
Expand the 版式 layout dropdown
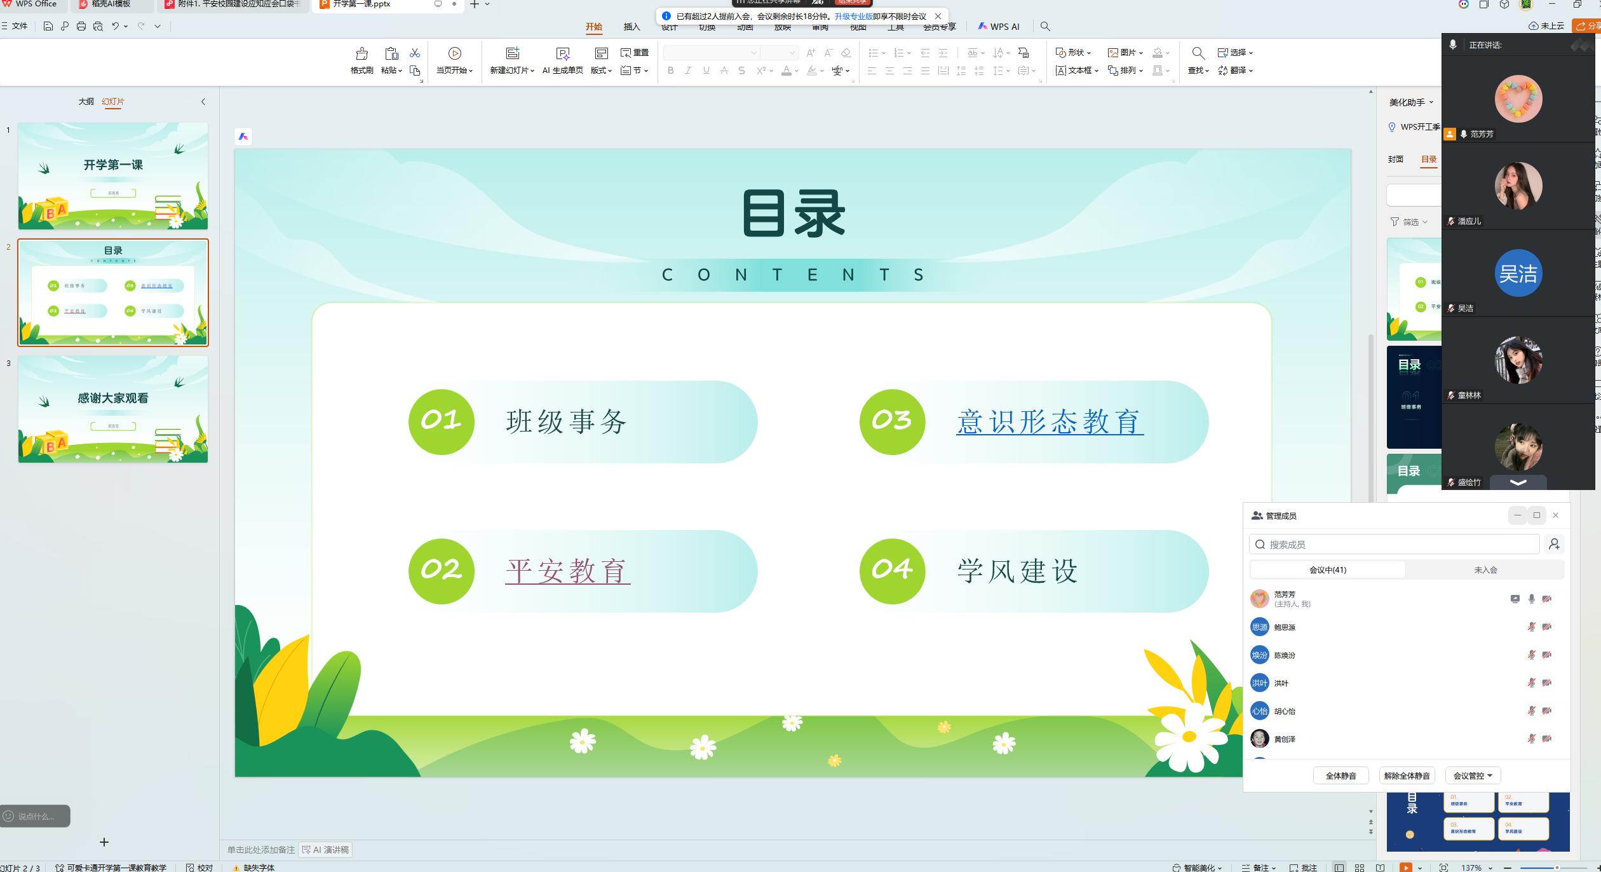[x=611, y=71]
